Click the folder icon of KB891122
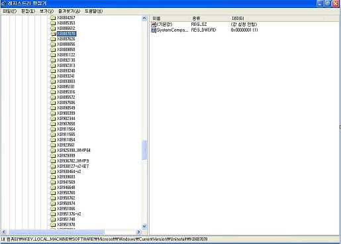Viewport: 341px width, 244px height. (53, 55)
